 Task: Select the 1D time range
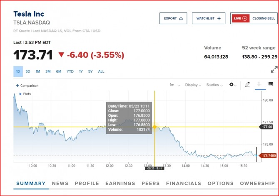tap(18, 71)
